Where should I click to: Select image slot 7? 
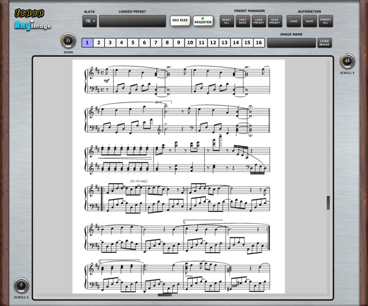point(156,43)
